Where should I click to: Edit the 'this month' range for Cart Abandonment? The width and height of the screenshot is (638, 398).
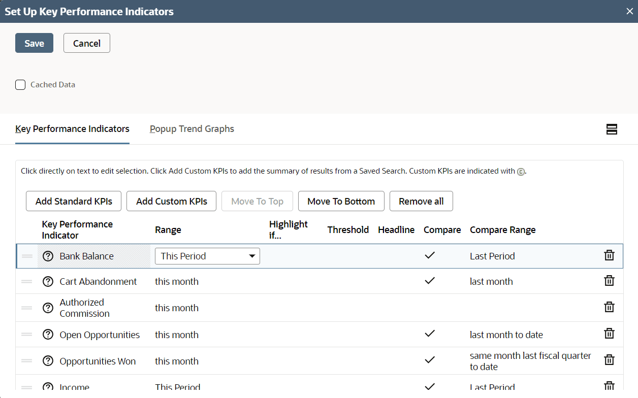tap(177, 281)
